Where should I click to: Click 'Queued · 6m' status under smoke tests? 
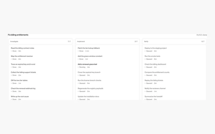[151, 59]
